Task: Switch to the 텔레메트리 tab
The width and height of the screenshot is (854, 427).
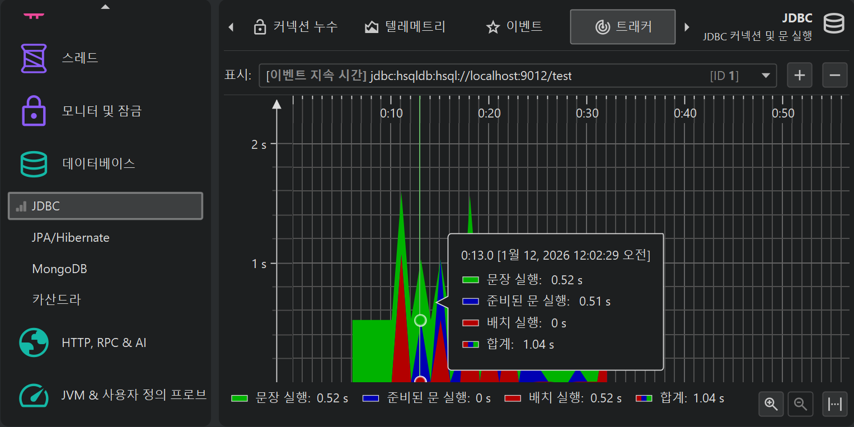Action: point(405,27)
